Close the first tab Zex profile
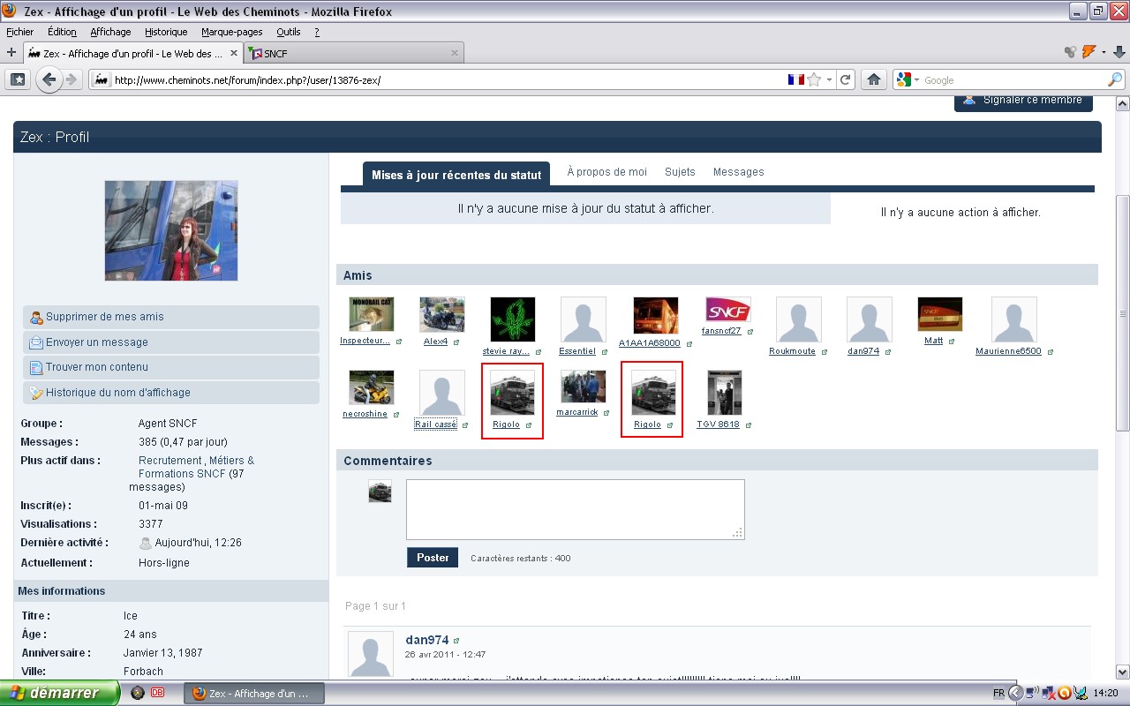The width and height of the screenshot is (1130, 706). [x=232, y=54]
